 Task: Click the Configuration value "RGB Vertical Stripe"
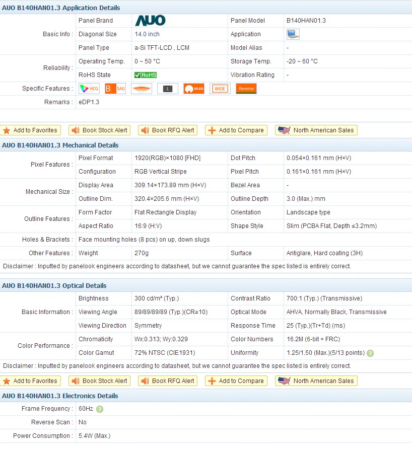click(161, 172)
